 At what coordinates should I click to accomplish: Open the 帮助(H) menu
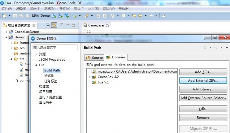(124, 9)
